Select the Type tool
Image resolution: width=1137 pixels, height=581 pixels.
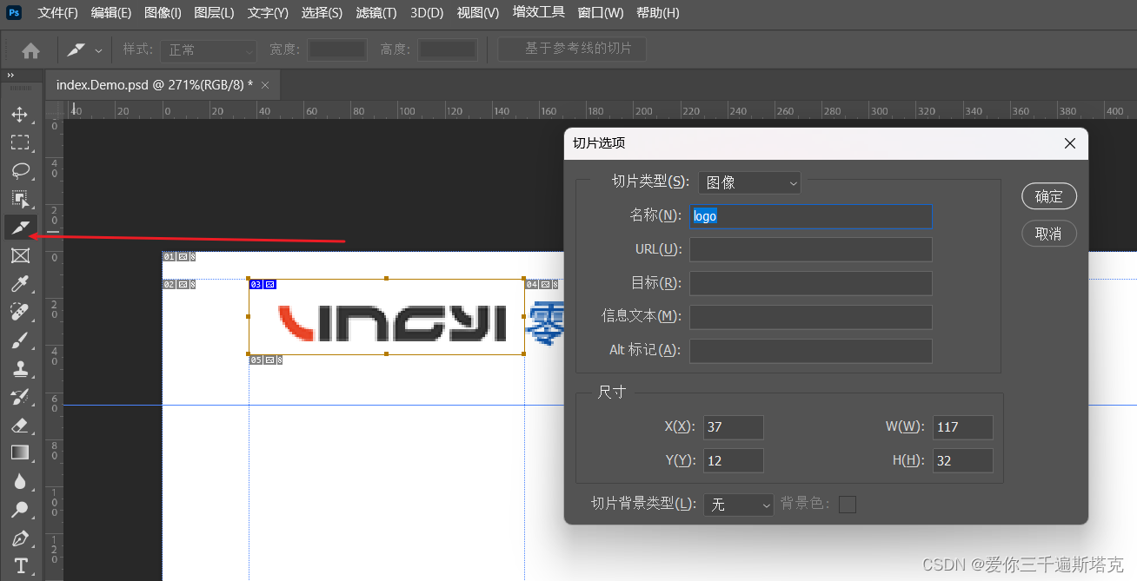tap(20, 565)
